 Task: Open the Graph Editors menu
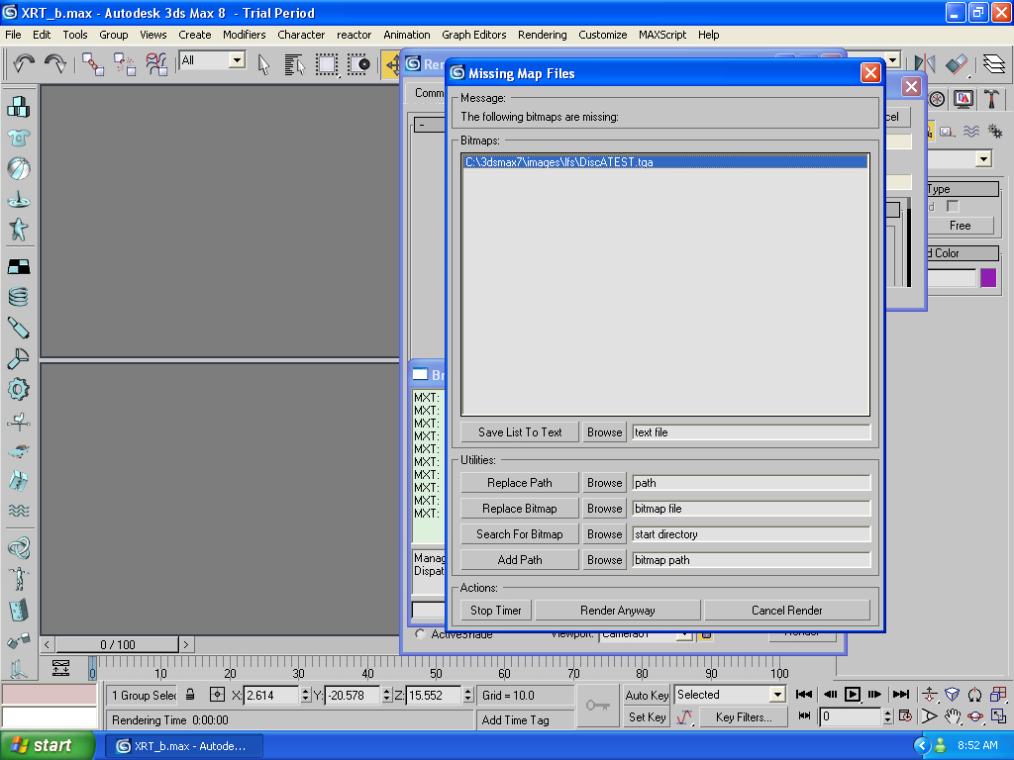tap(473, 35)
